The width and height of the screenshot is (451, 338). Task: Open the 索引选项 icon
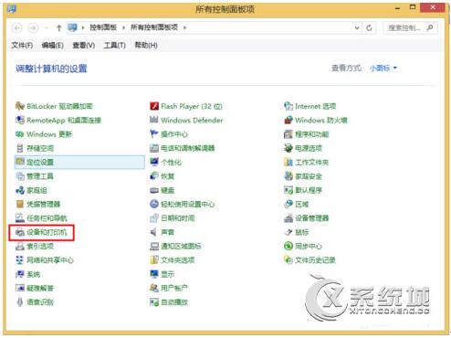click(20, 246)
